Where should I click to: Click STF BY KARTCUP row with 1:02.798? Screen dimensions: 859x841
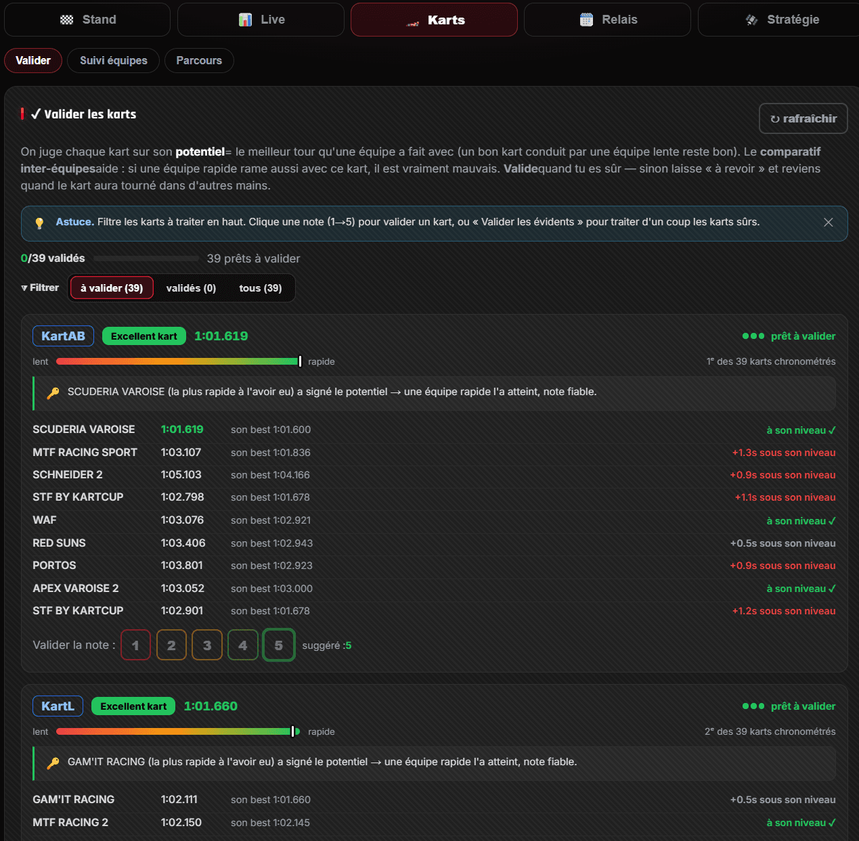click(434, 497)
